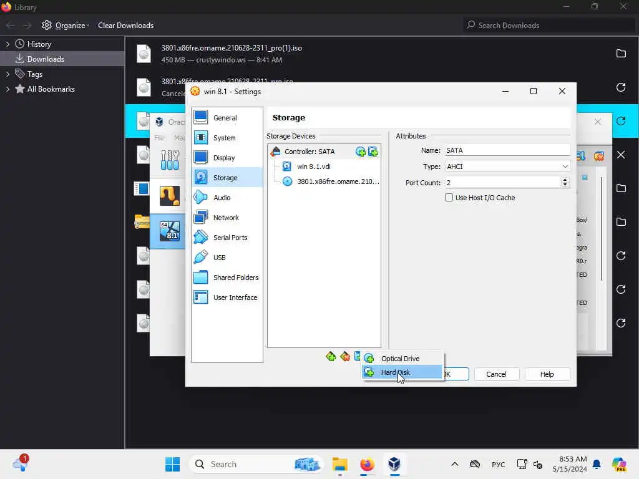Click Clear Downloads in Library toolbar
Image resolution: width=639 pixels, height=479 pixels.
click(125, 25)
